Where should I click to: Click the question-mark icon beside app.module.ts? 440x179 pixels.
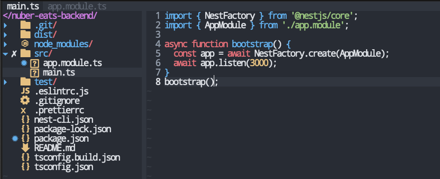tap(34, 63)
